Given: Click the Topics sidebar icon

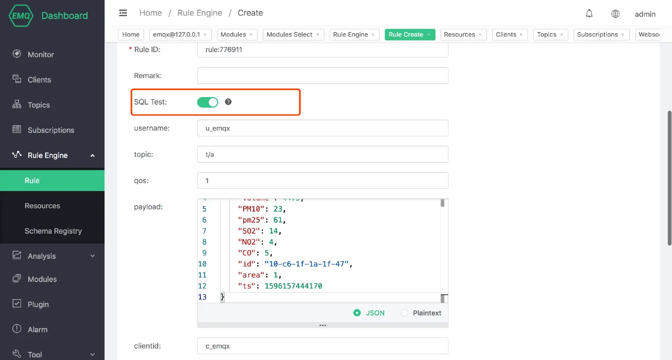Looking at the screenshot, I should point(17,104).
